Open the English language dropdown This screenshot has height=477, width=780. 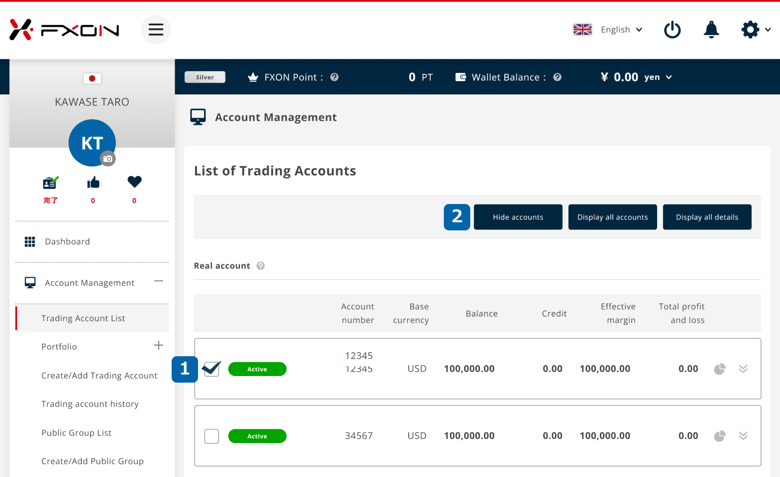coord(622,29)
